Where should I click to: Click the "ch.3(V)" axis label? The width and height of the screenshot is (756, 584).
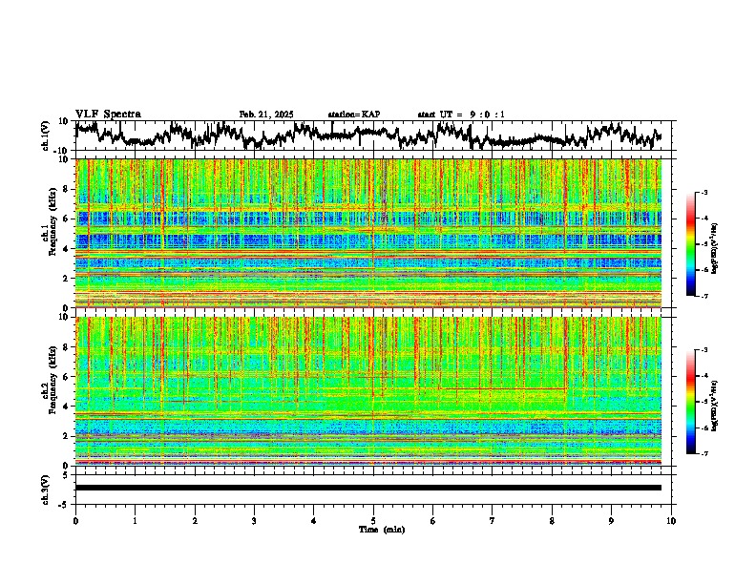click(x=46, y=490)
